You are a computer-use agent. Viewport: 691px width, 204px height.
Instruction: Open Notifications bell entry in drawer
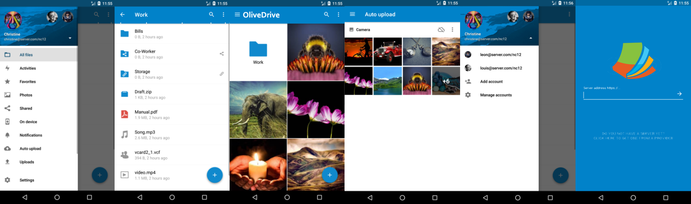click(38, 135)
